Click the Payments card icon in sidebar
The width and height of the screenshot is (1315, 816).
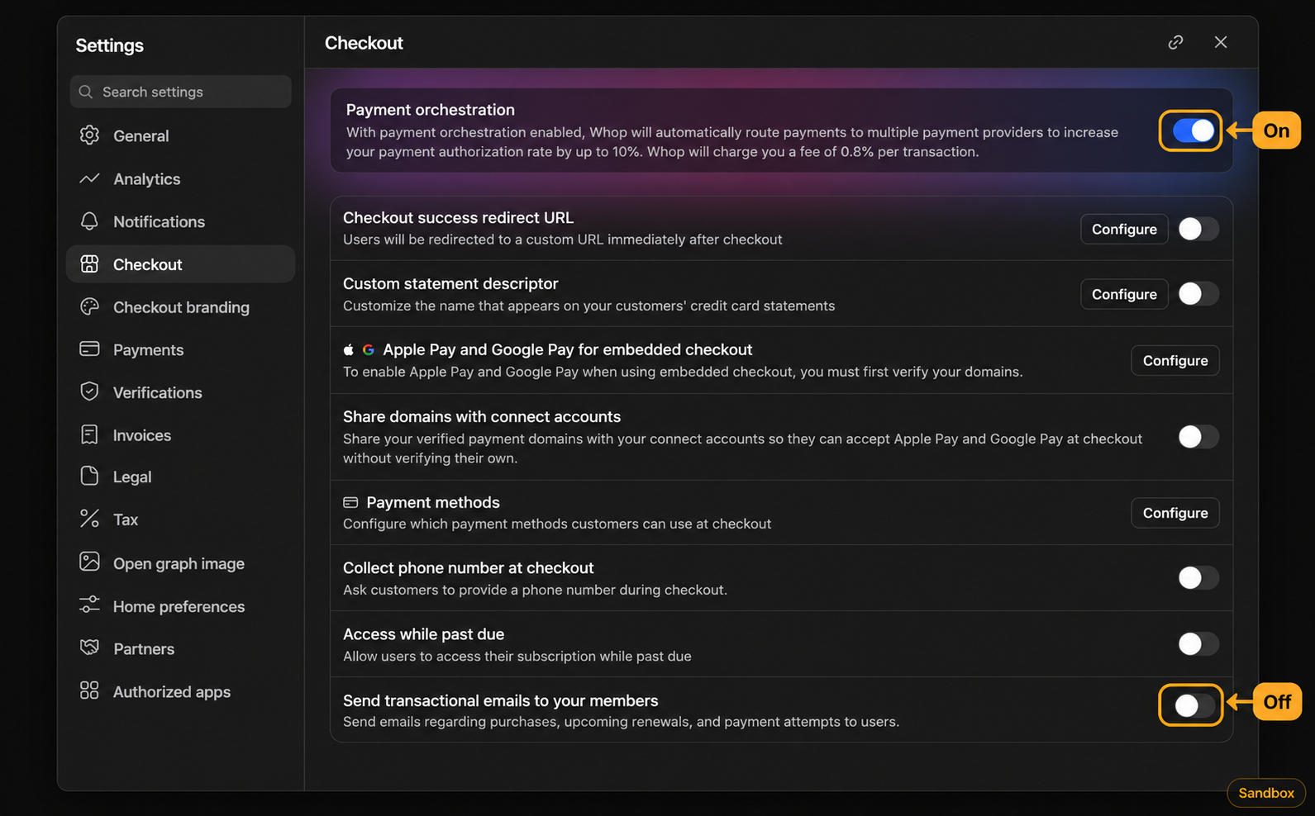89,349
